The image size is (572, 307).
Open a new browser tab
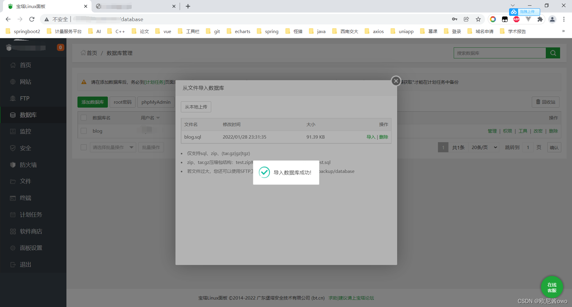[188, 6]
